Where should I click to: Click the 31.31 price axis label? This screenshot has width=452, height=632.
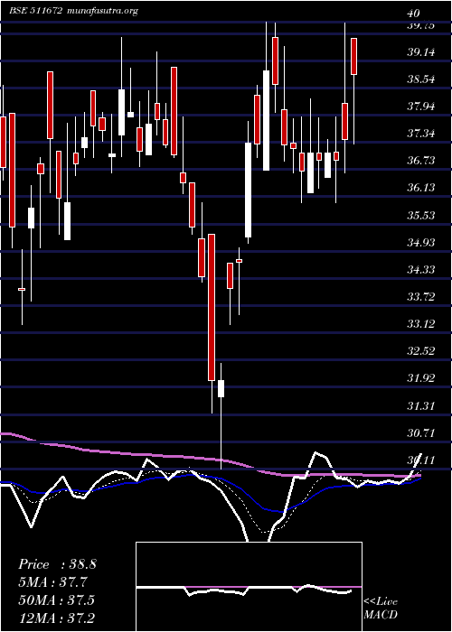click(x=420, y=405)
